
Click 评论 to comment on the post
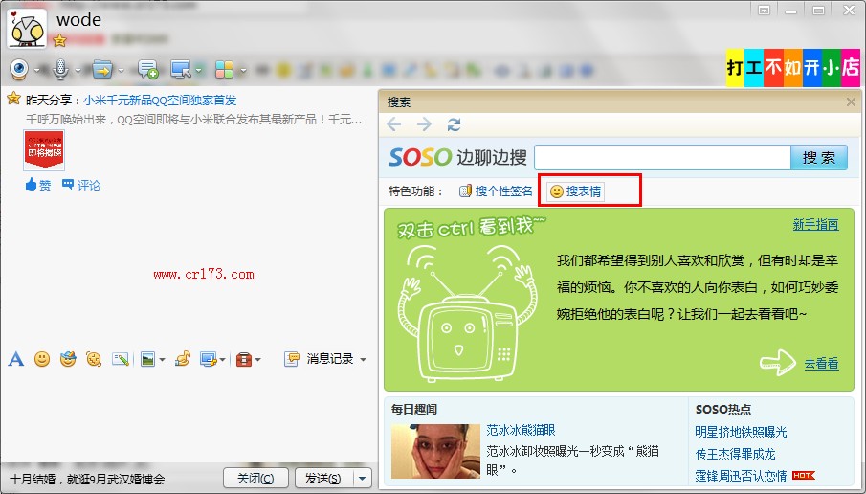[x=81, y=185]
